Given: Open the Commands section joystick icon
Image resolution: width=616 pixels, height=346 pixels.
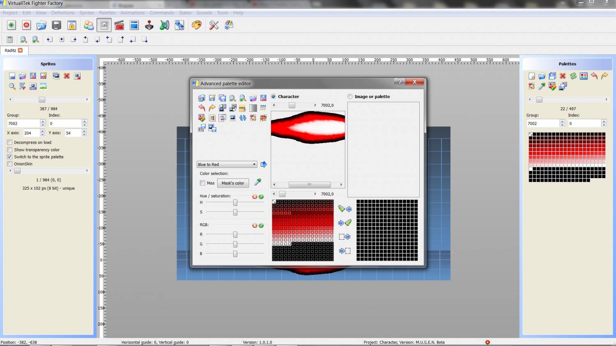Looking at the screenshot, I should (149, 25).
